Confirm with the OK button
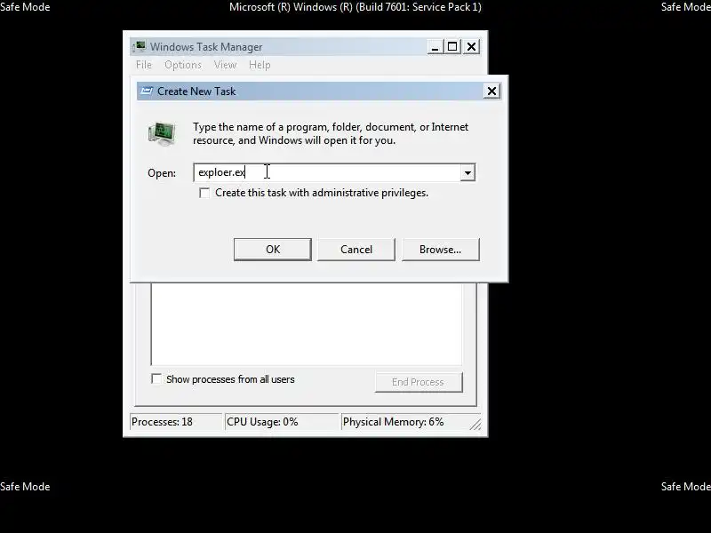 click(x=273, y=250)
